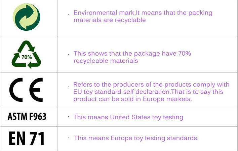This screenshot has width=238, height=151.
Task: Click the letter C of the CE mark
Action: coord(16,90)
